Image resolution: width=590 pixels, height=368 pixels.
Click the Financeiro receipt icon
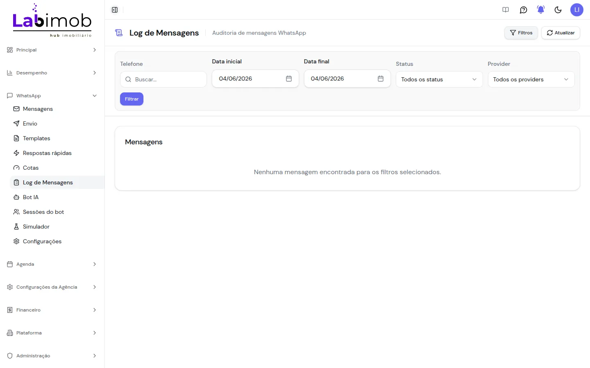pyautogui.click(x=10, y=310)
